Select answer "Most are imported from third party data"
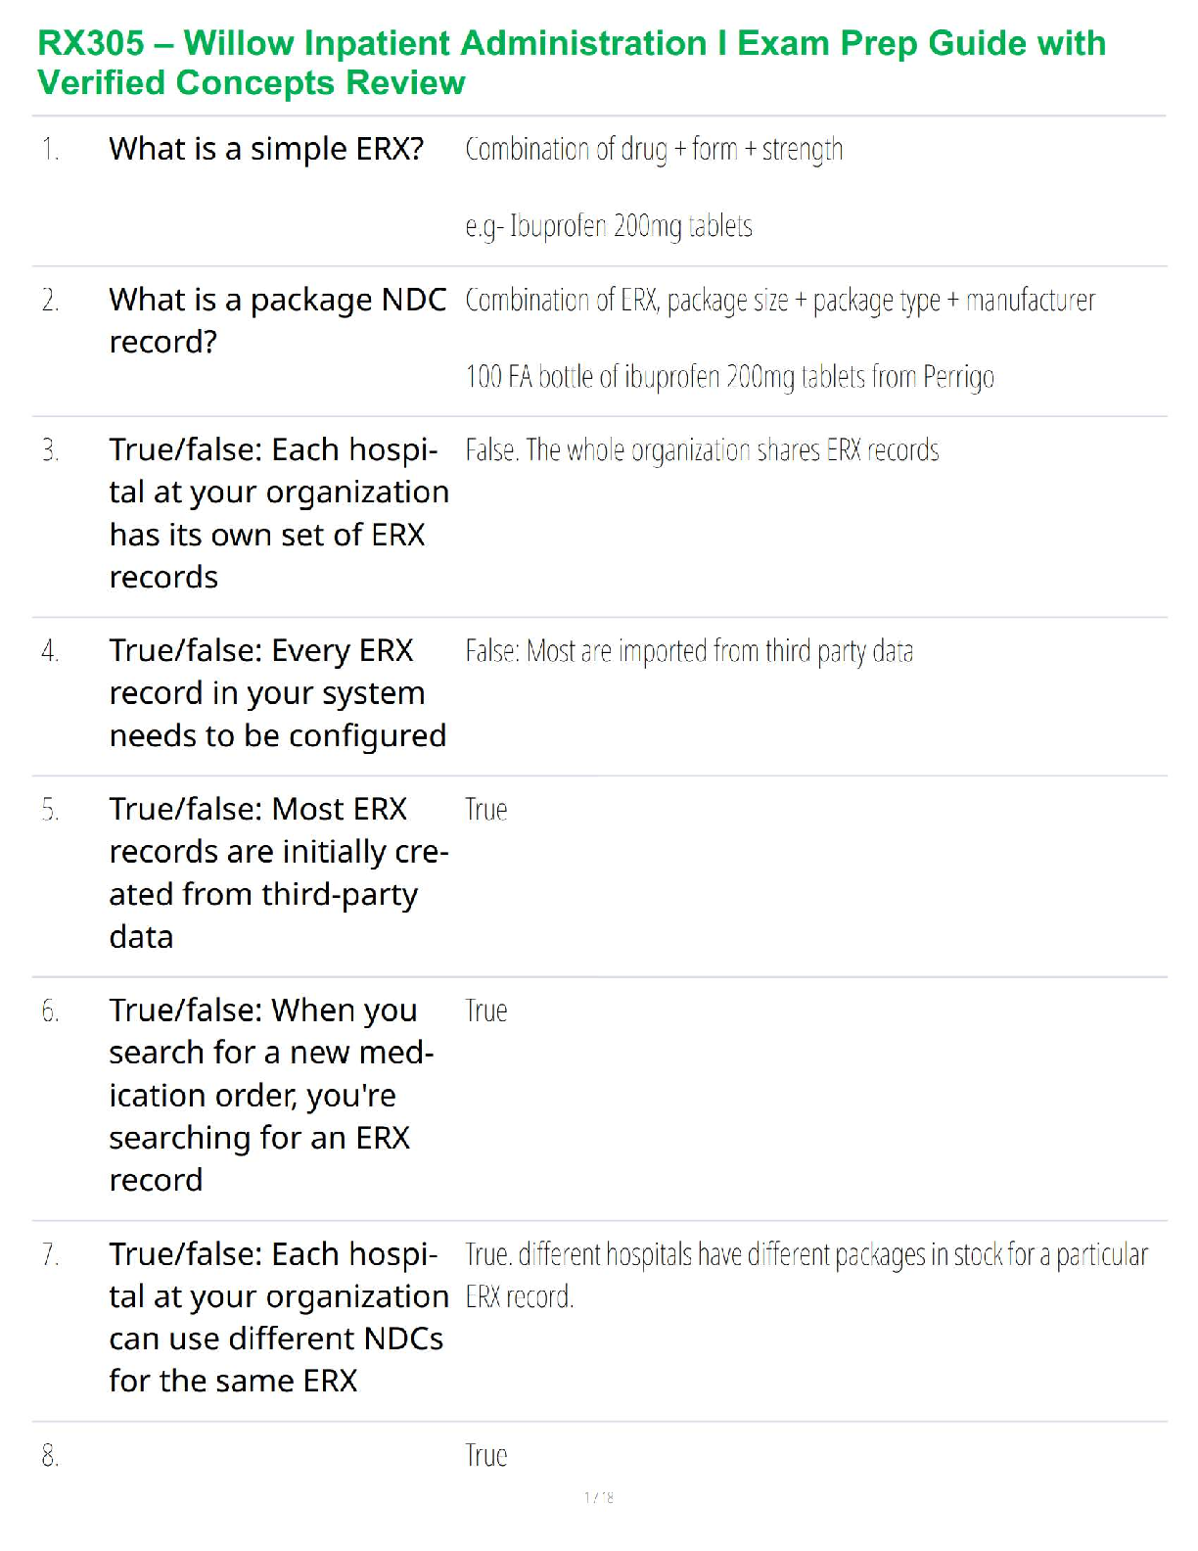1198x1551 pixels. 689,651
